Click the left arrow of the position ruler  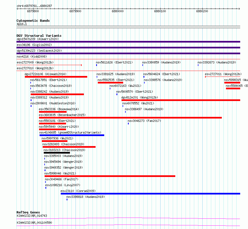click(x=17, y=9)
